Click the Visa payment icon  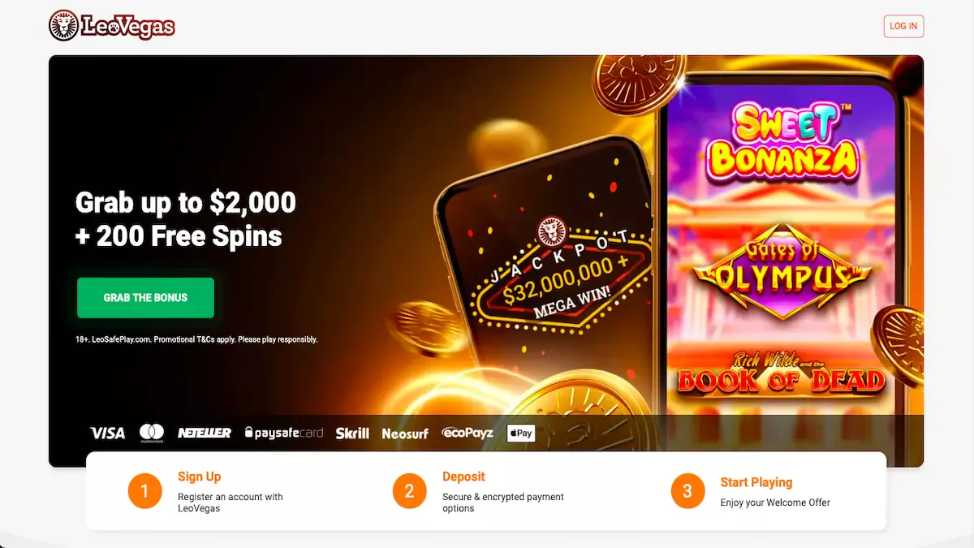pos(107,433)
